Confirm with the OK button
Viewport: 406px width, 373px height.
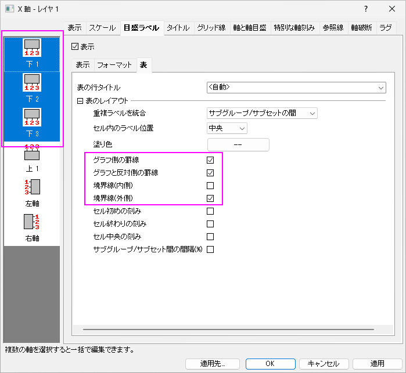pyautogui.click(x=270, y=364)
